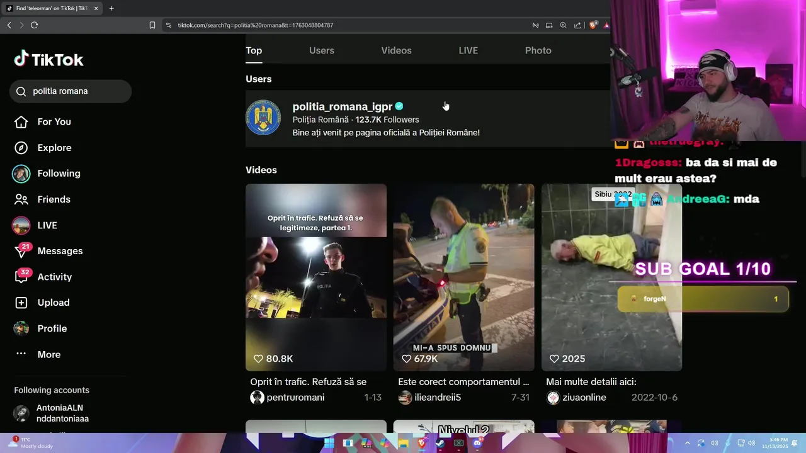Open Steam from the taskbar
Screen dimensions: 806x453
(x=440, y=443)
